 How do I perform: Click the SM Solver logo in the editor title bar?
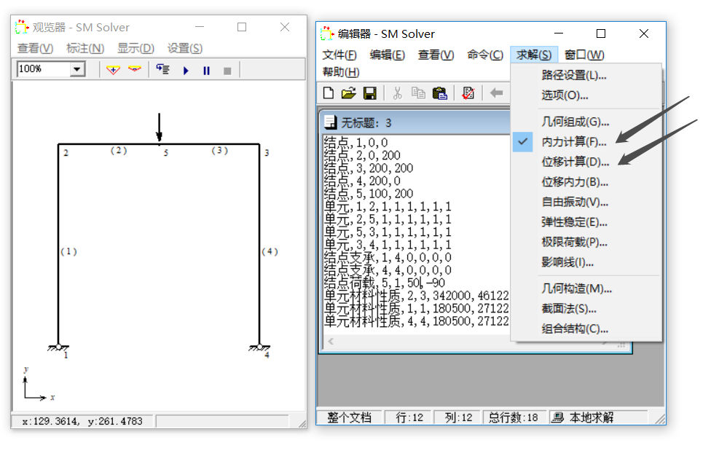point(327,34)
